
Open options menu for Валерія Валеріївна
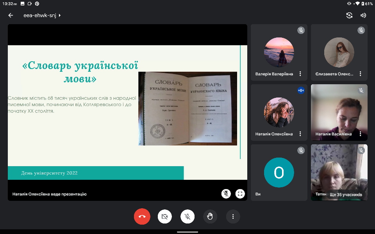(x=300, y=74)
